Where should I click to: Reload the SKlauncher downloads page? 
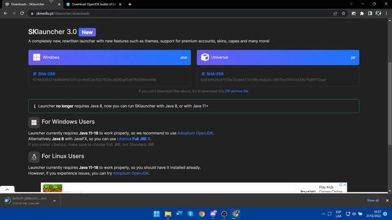pyautogui.click(x=22, y=13)
